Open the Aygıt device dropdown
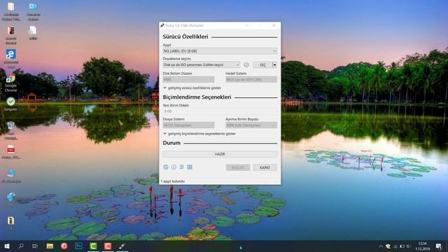This screenshot has height=252, width=448. point(220,51)
